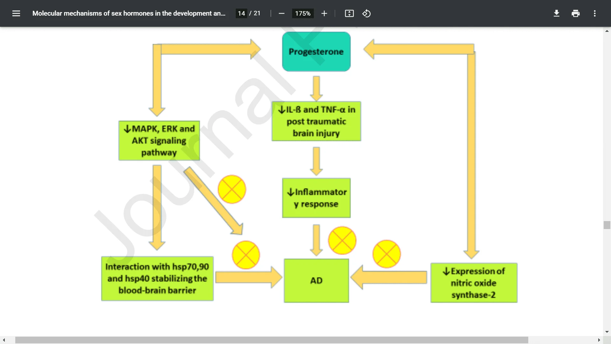Rotate the document counterclockwise
The image size is (611, 344).
(x=366, y=13)
